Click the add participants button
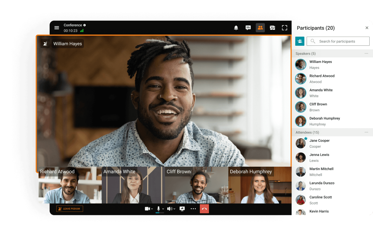 click(x=300, y=41)
